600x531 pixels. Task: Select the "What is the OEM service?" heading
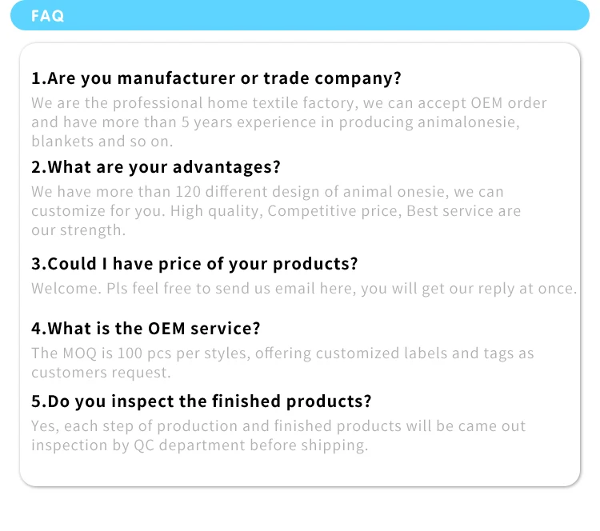click(146, 329)
